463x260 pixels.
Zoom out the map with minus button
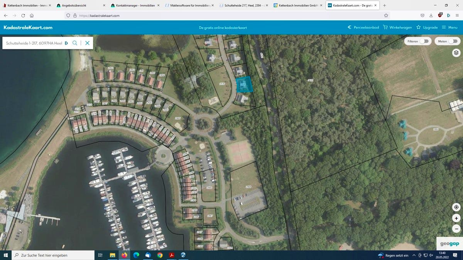pyautogui.click(x=456, y=228)
